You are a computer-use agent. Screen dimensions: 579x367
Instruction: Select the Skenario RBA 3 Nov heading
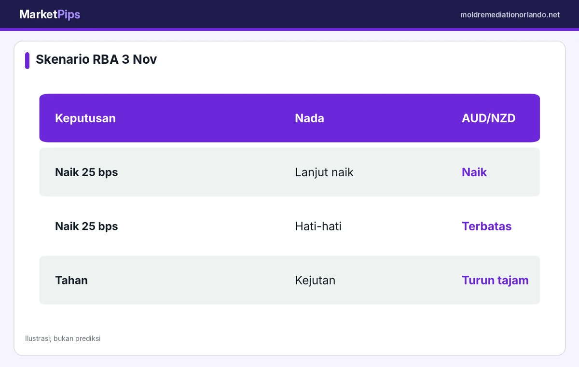click(x=96, y=59)
